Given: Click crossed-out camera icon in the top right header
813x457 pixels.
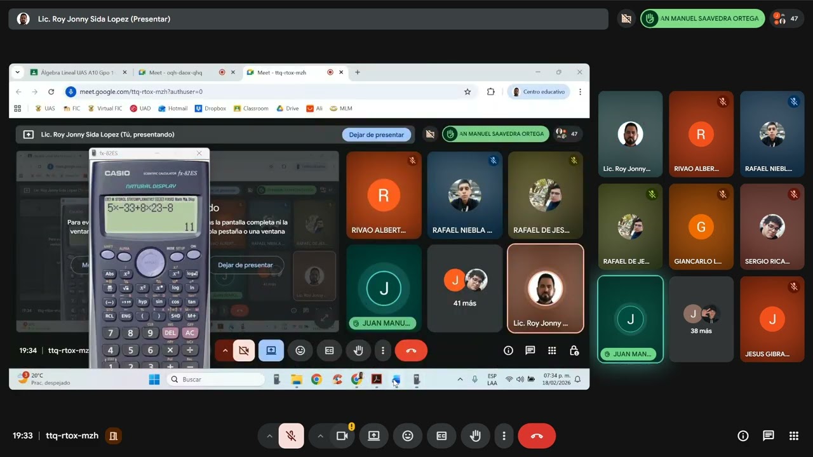Looking at the screenshot, I should 626,19.
